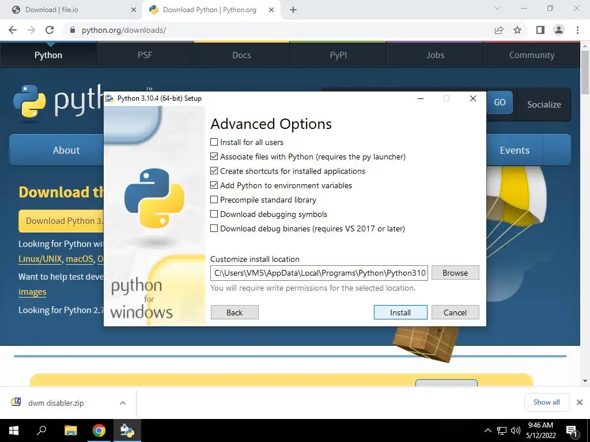The height and width of the screenshot is (442, 590).
Task: Open Chrome profile menu
Action: (559, 30)
